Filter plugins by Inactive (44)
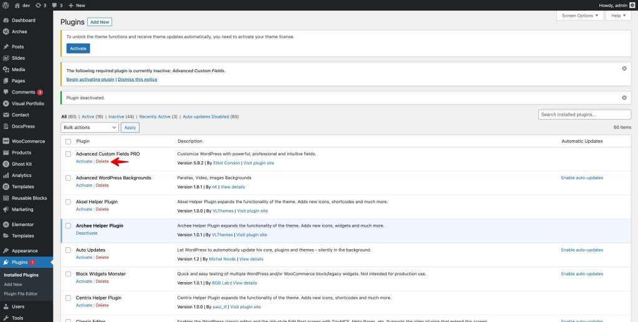638x322 pixels. click(121, 116)
